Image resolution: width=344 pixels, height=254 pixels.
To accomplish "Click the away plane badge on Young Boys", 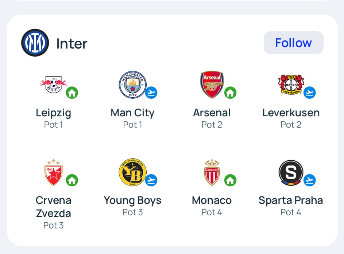I will (151, 180).
